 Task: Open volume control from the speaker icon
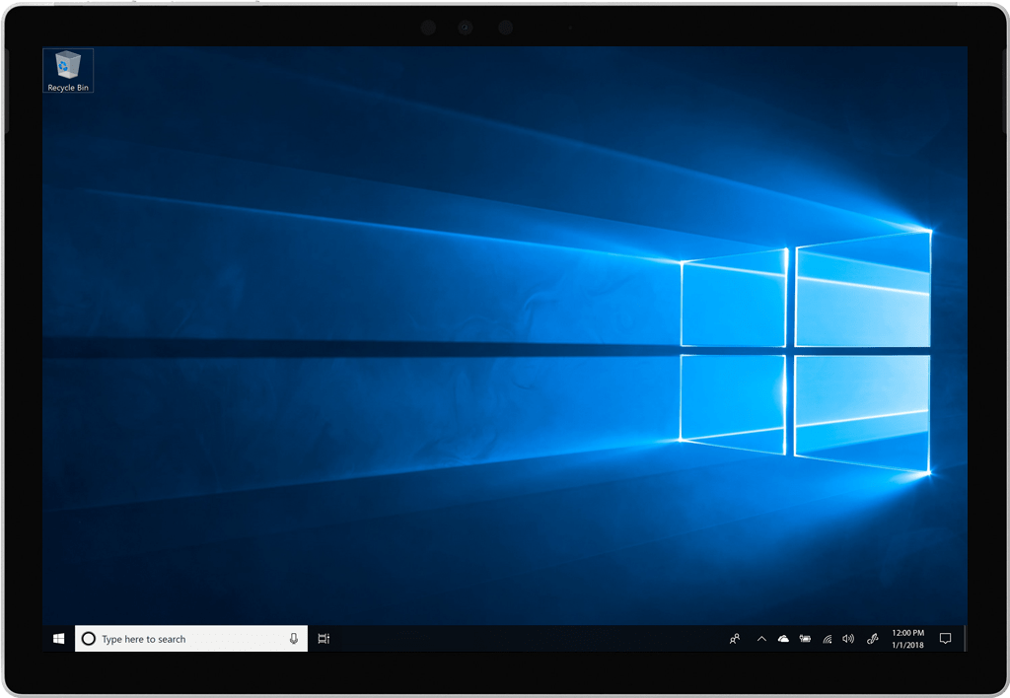[849, 638]
